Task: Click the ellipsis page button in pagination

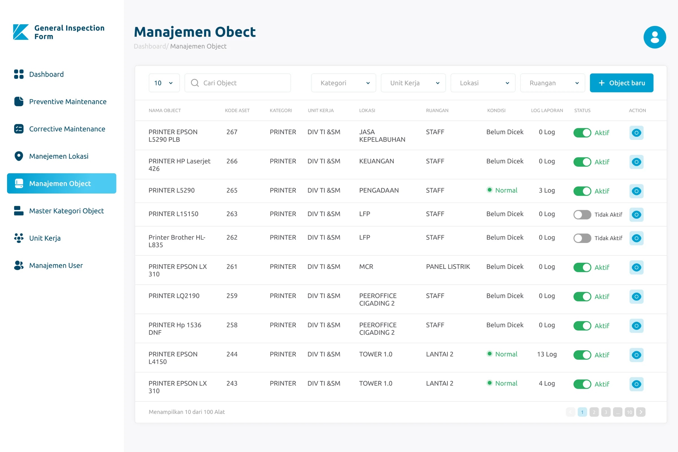Action: click(618, 412)
